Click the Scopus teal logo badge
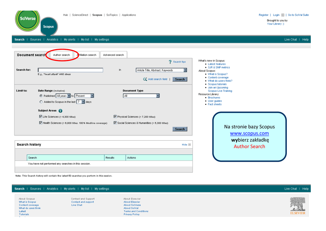326x231 pixels. (x=49, y=26)
